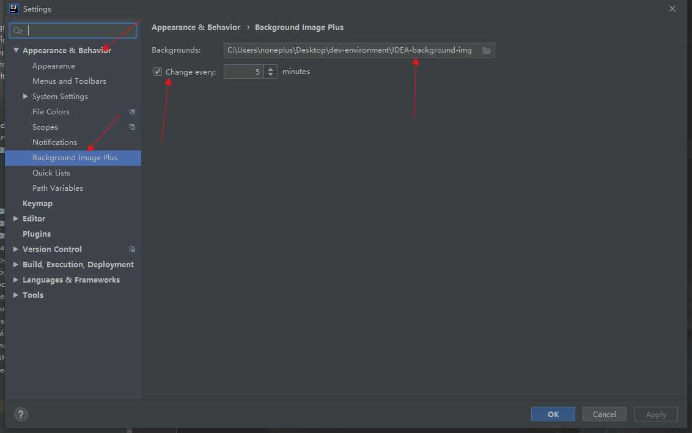
Task: Expand the Version Control section arrow
Action: click(15, 249)
